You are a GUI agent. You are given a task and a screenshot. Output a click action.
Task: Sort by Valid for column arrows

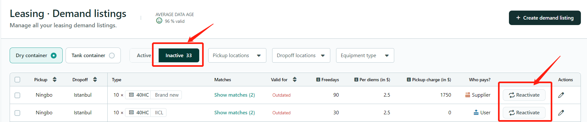pos(295,80)
